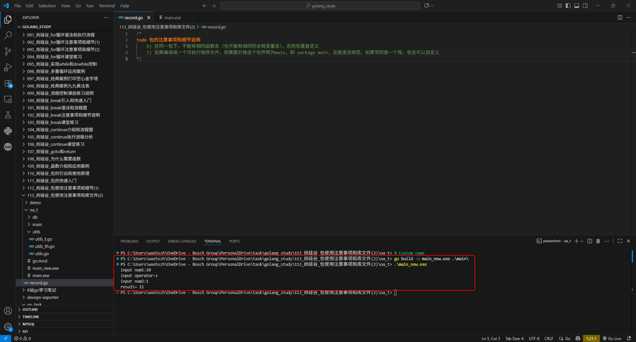636x342 pixels.
Task: Close the terminal panel
Action: [628, 241]
